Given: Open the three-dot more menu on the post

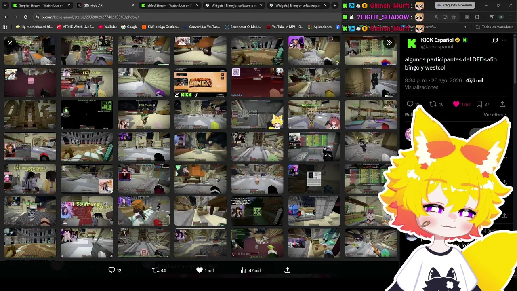Looking at the screenshot, I should [x=504, y=40].
